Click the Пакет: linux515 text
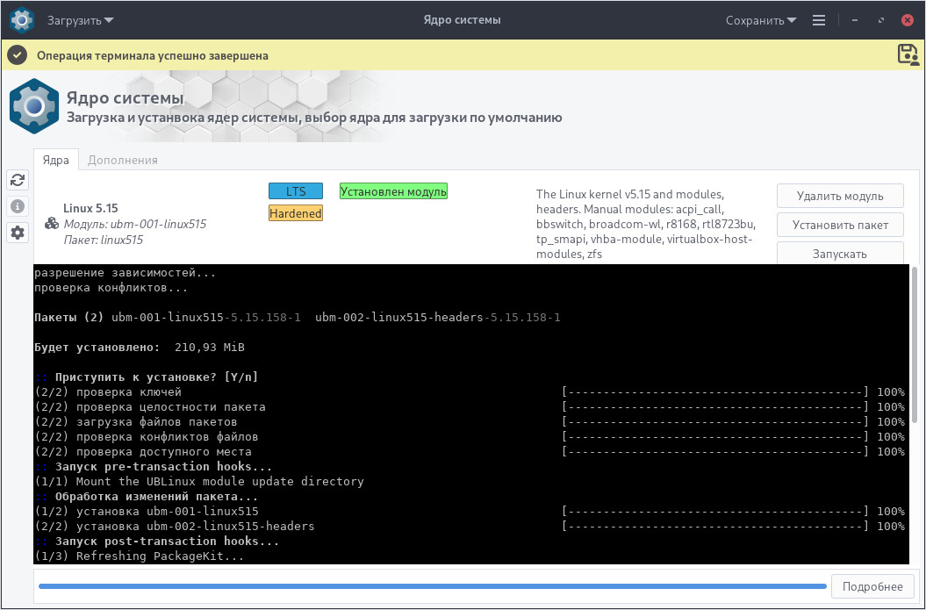 pyautogui.click(x=104, y=240)
